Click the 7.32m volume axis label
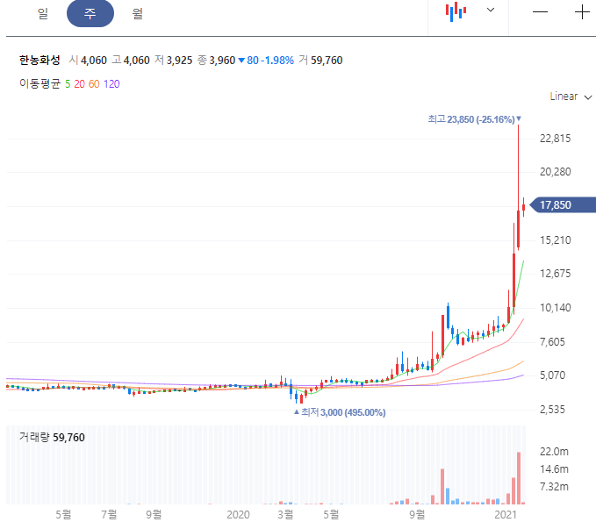 coord(554,487)
